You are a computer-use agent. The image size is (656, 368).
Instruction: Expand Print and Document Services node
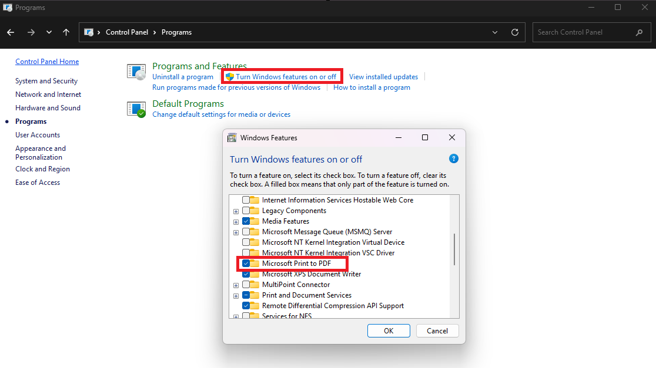tap(236, 296)
